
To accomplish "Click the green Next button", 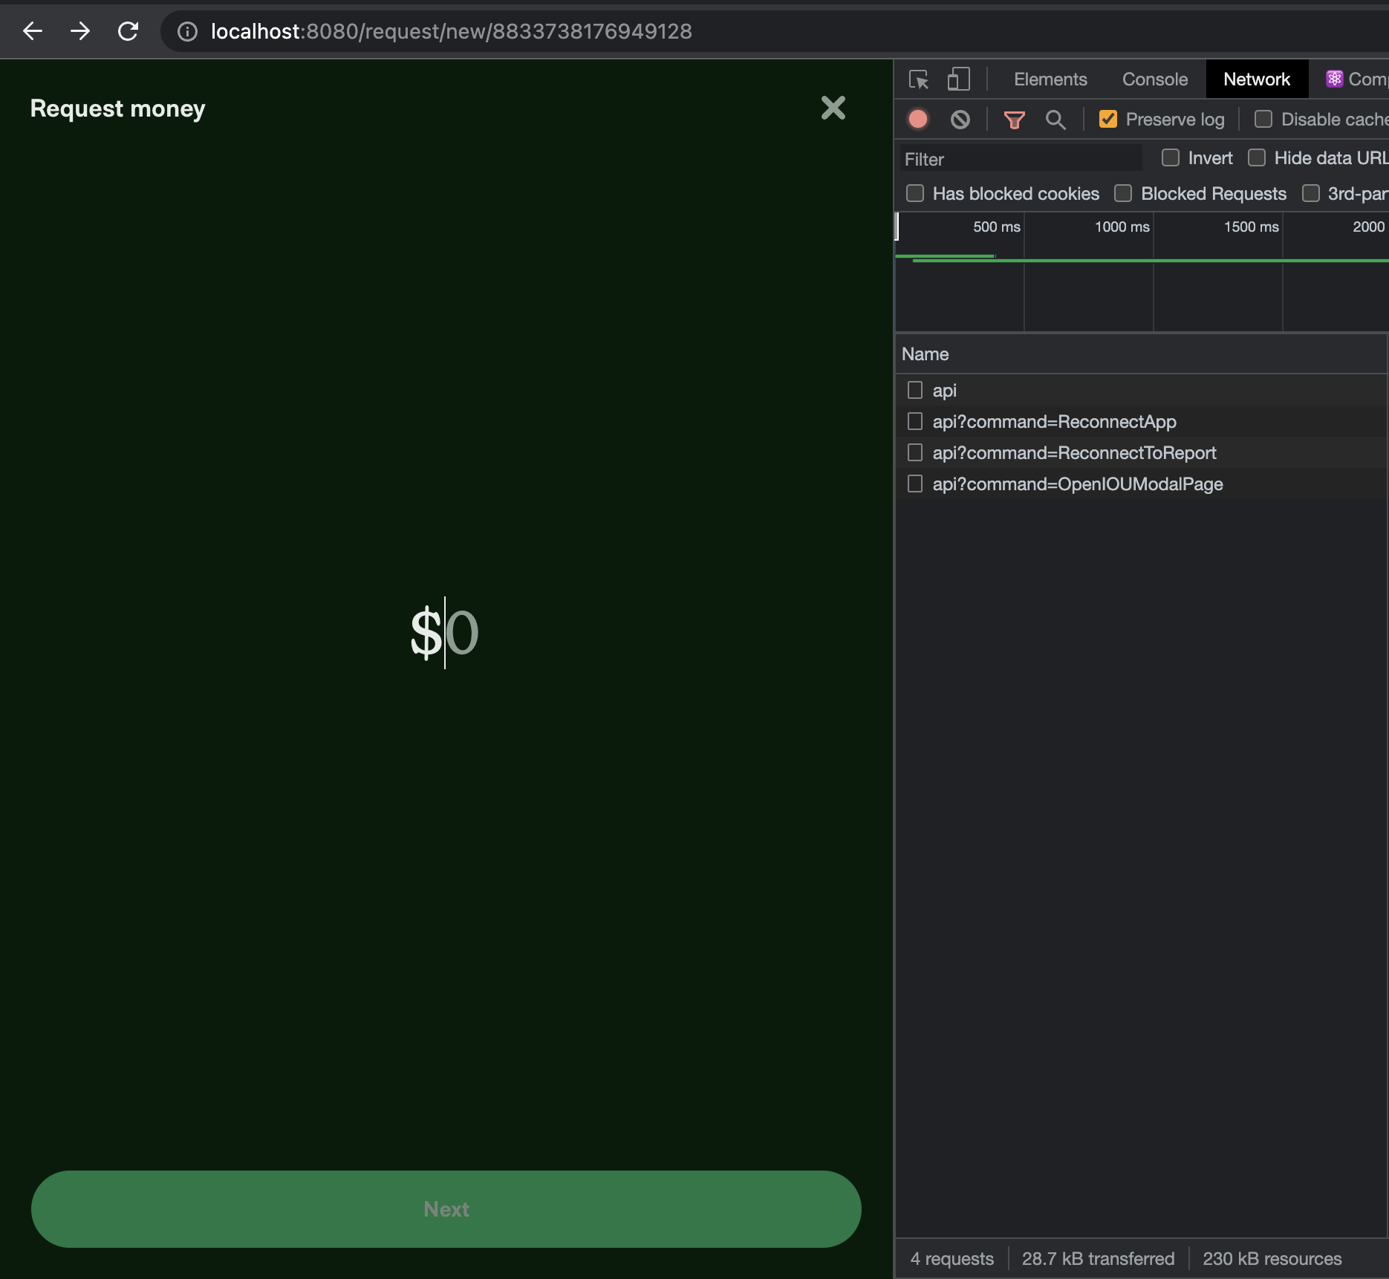I will pyautogui.click(x=446, y=1209).
